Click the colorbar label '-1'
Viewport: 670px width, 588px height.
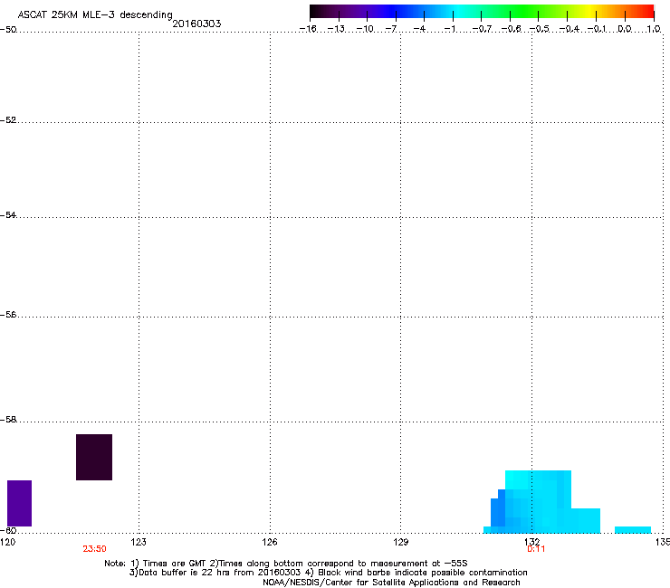(x=449, y=29)
